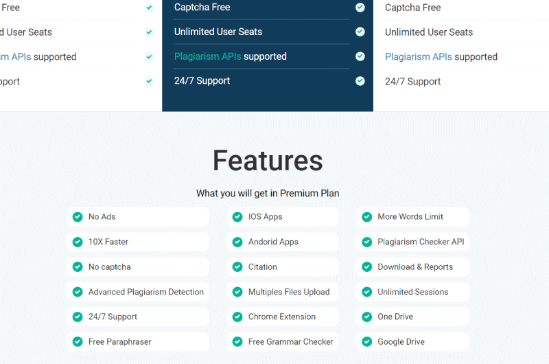This screenshot has height=364, width=549.
Task: Click "Captcha Free" text in the right plan
Action: (413, 8)
